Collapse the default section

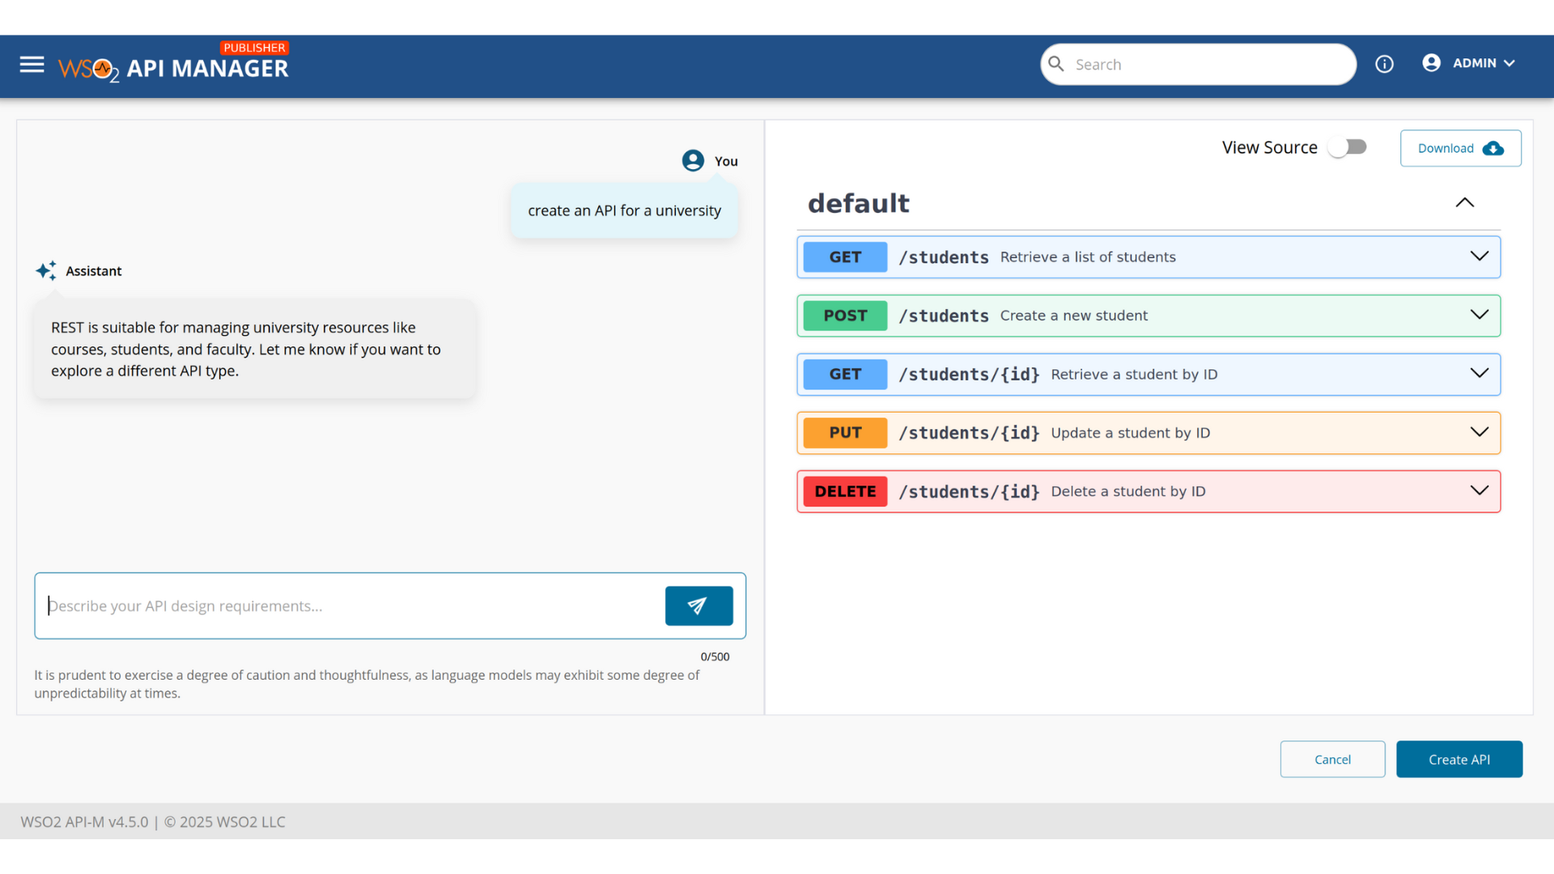tap(1464, 203)
